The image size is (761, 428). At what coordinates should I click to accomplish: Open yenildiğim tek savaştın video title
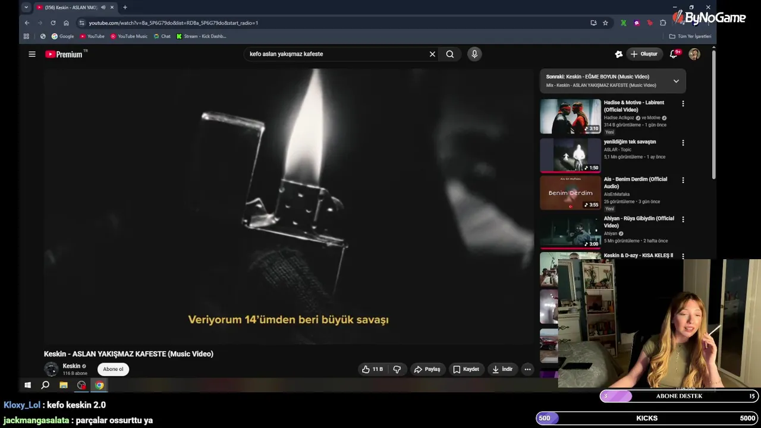(630, 142)
